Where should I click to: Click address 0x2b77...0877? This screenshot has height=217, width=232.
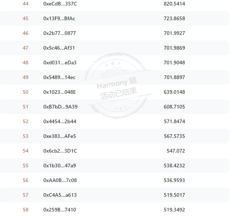(x=59, y=33)
